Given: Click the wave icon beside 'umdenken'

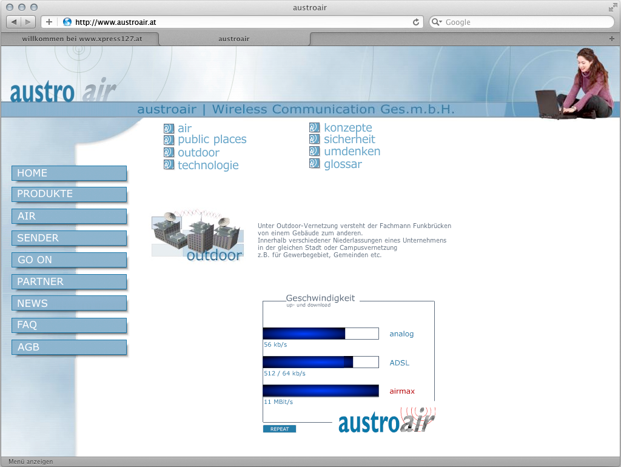Looking at the screenshot, I should tap(315, 151).
